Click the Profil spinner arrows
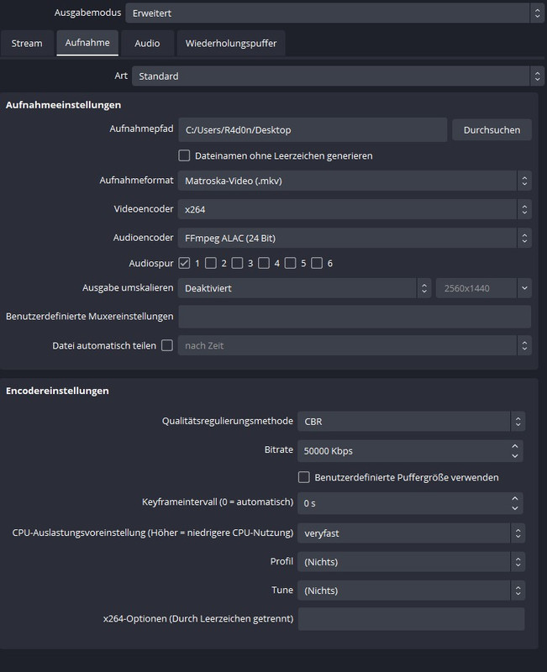 [x=518, y=562]
